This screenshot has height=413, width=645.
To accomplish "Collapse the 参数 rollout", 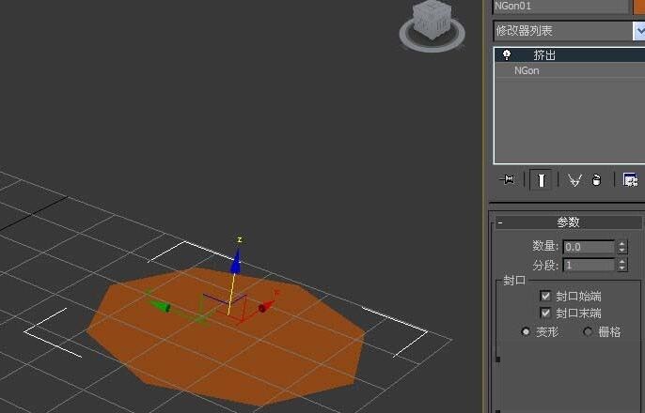I will (568, 222).
